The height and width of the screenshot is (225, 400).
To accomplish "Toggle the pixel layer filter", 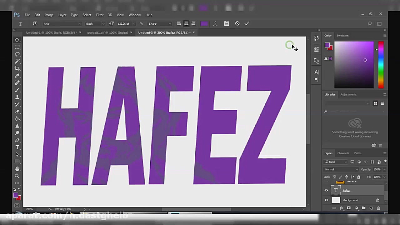I will 352,162.
